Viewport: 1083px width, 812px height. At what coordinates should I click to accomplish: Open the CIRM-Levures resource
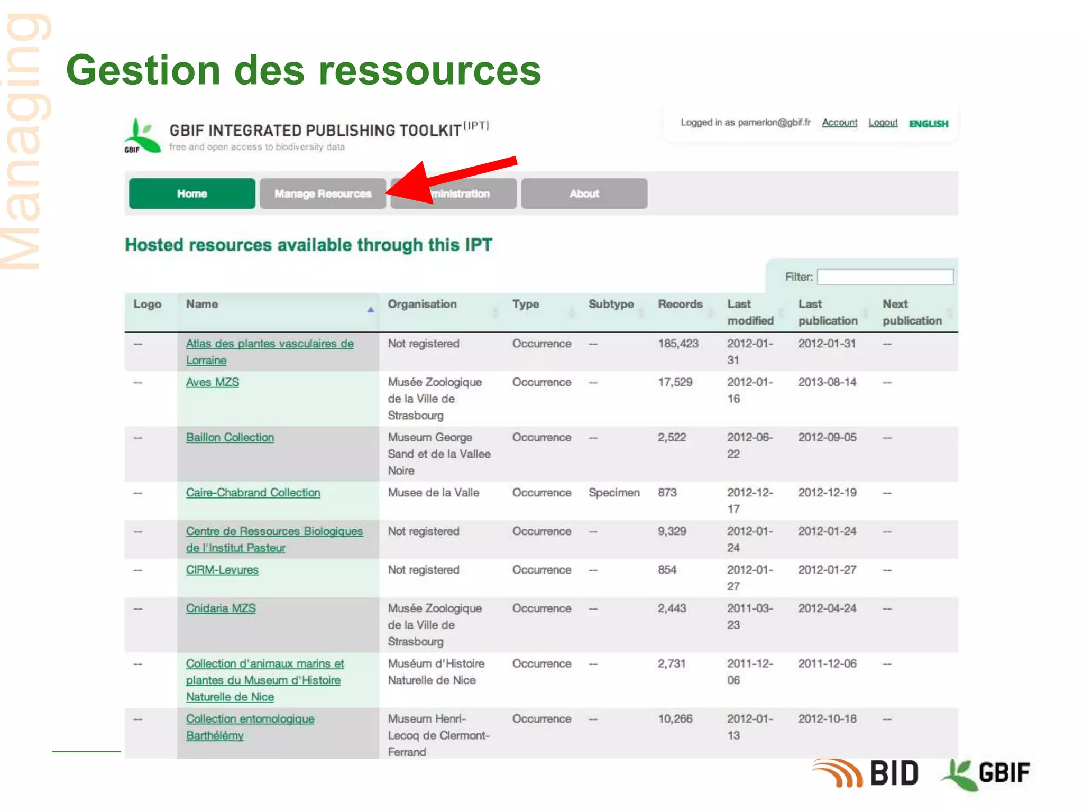222,569
